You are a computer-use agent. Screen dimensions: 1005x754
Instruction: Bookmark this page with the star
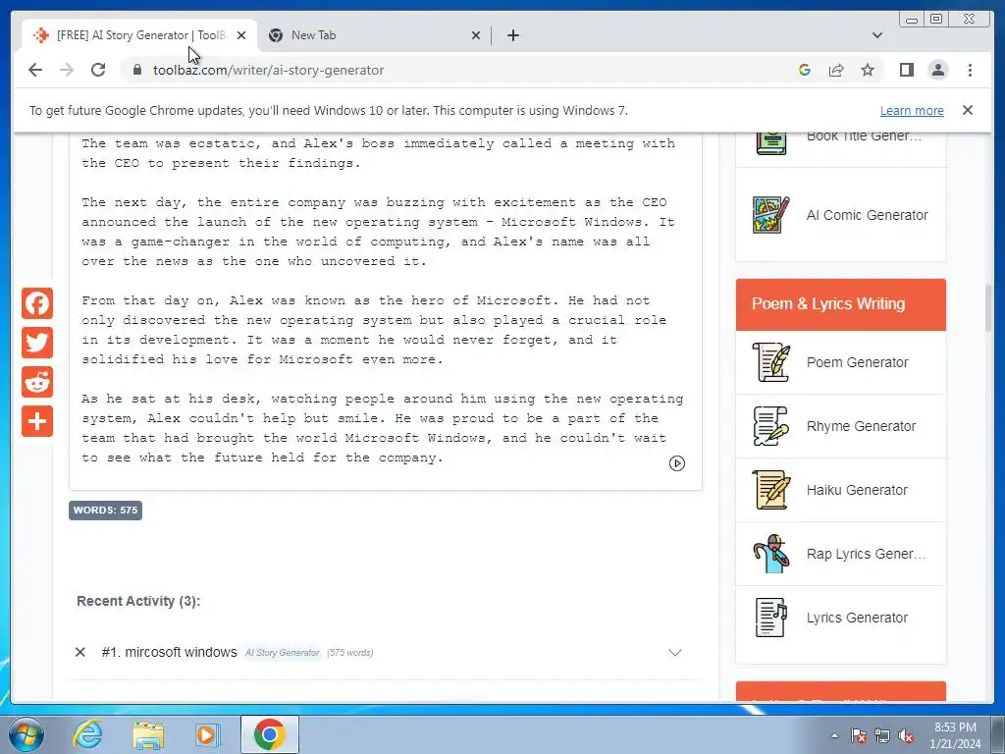[x=868, y=70]
